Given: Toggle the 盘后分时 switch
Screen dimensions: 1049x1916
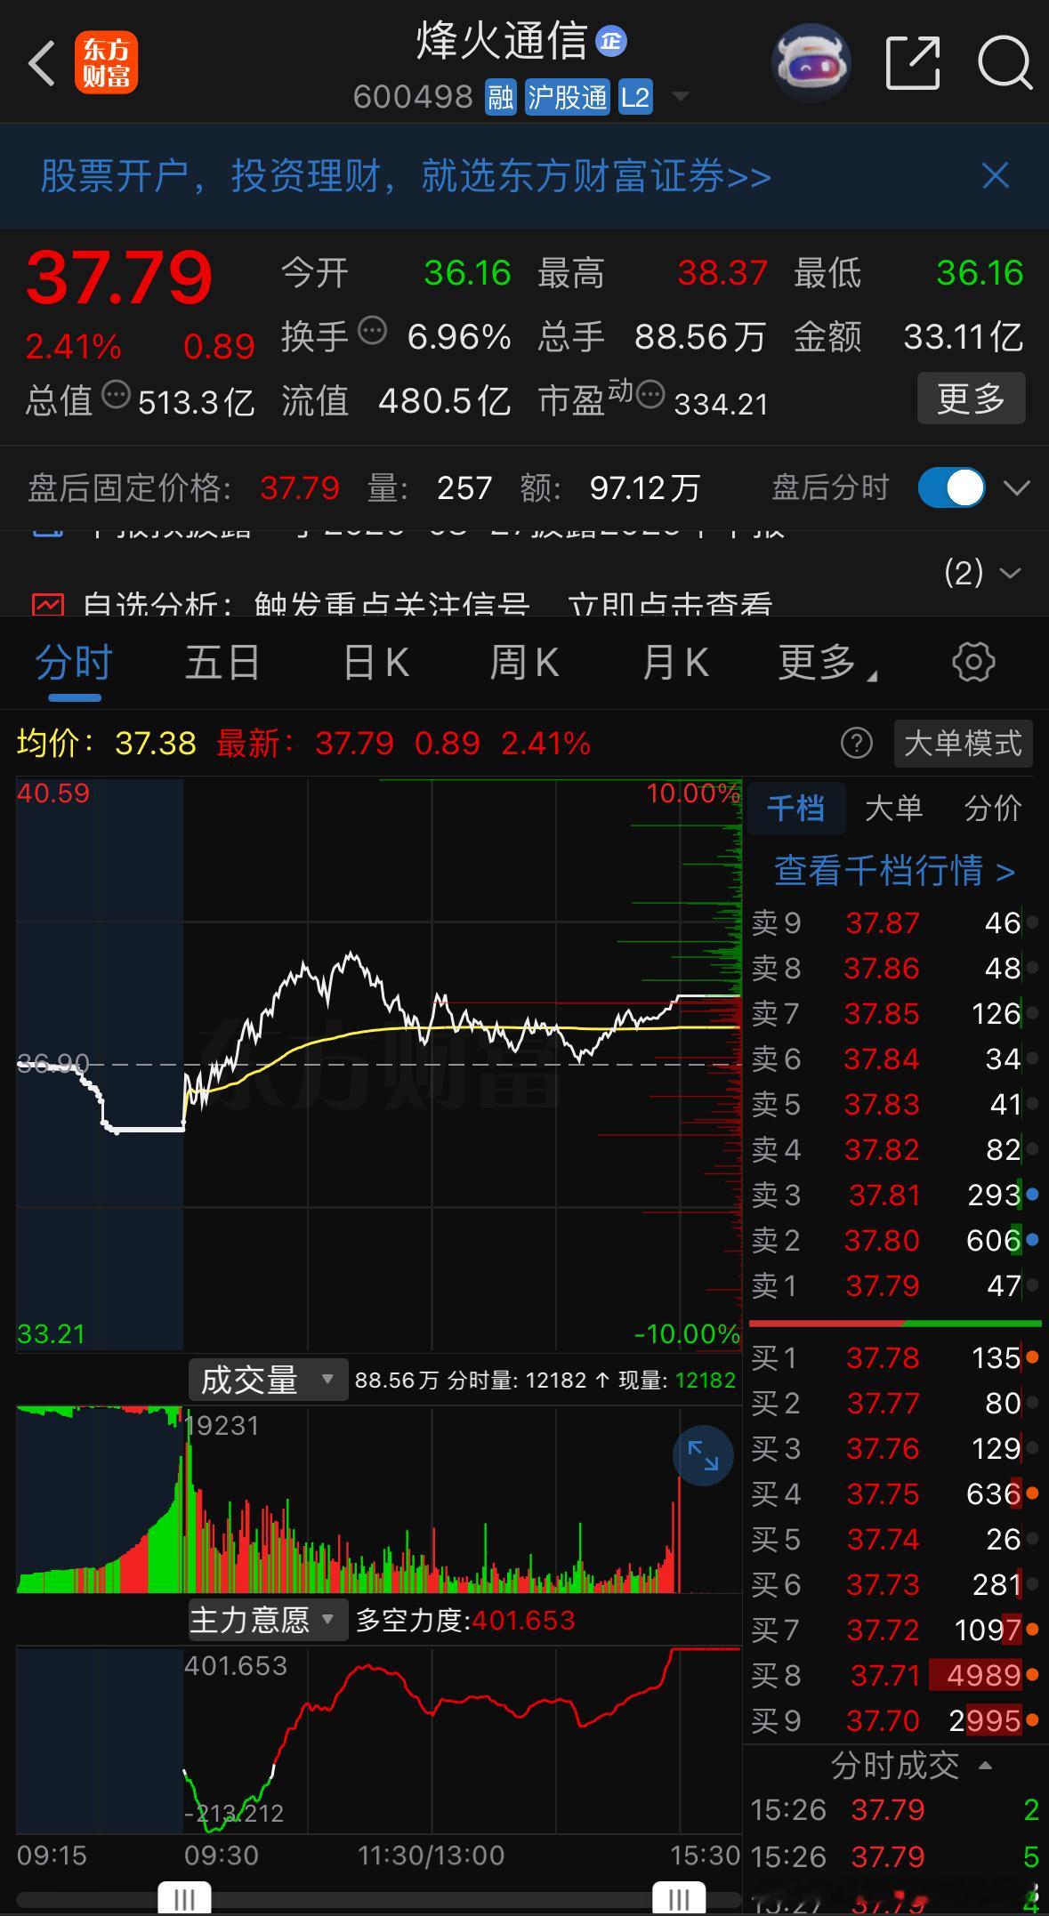Looking at the screenshot, I should (x=951, y=487).
